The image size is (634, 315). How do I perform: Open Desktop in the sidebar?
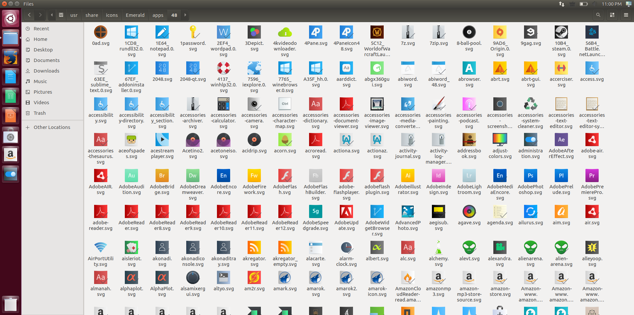[53, 50]
